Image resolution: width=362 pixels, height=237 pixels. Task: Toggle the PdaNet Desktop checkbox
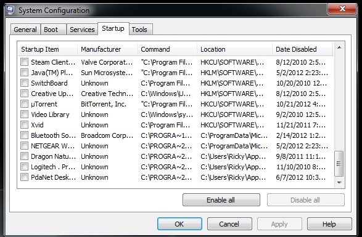(x=24, y=177)
